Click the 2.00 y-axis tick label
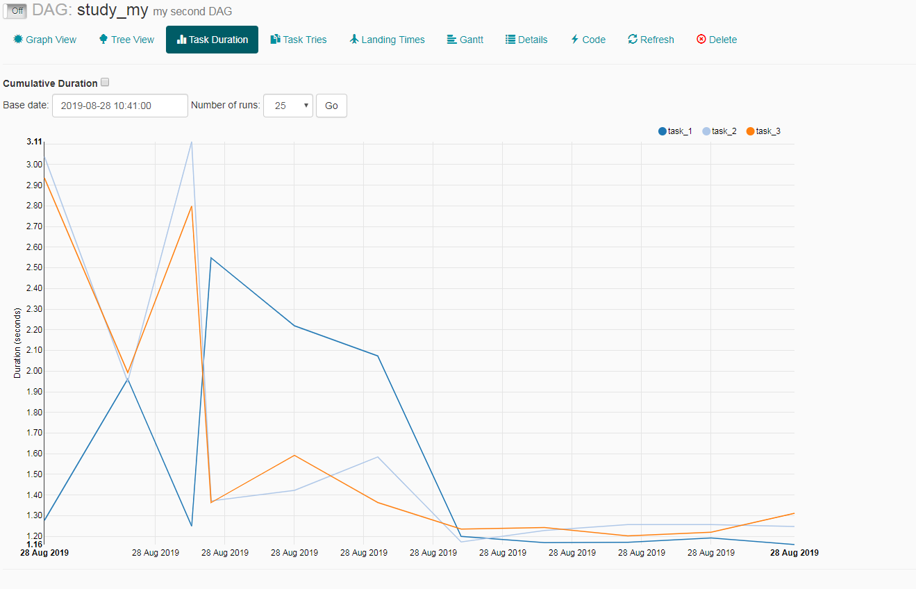Viewport: 916px width, 589px height. [34, 371]
